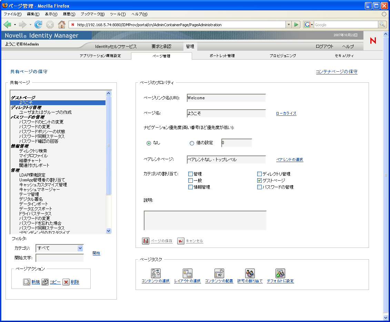This screenshot has height=322, width=390.
Task: Click the browser Stop icon
Action: [x=50, y=24]
